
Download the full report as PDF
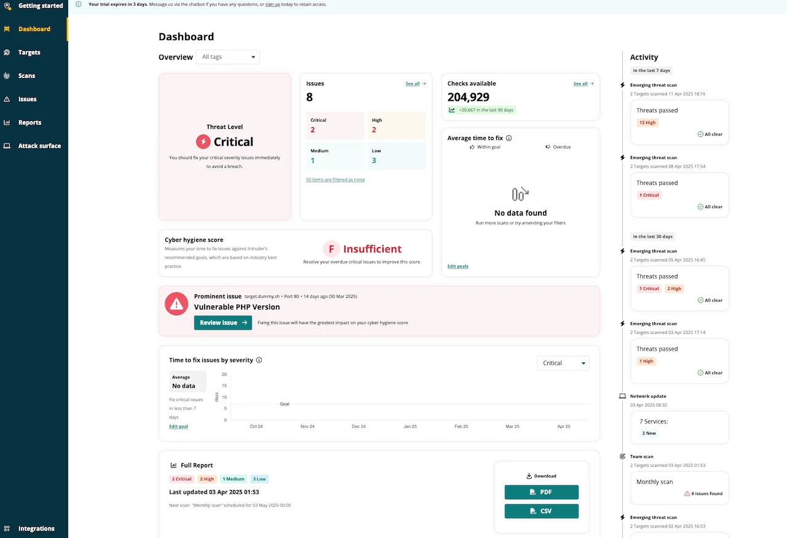541,492
